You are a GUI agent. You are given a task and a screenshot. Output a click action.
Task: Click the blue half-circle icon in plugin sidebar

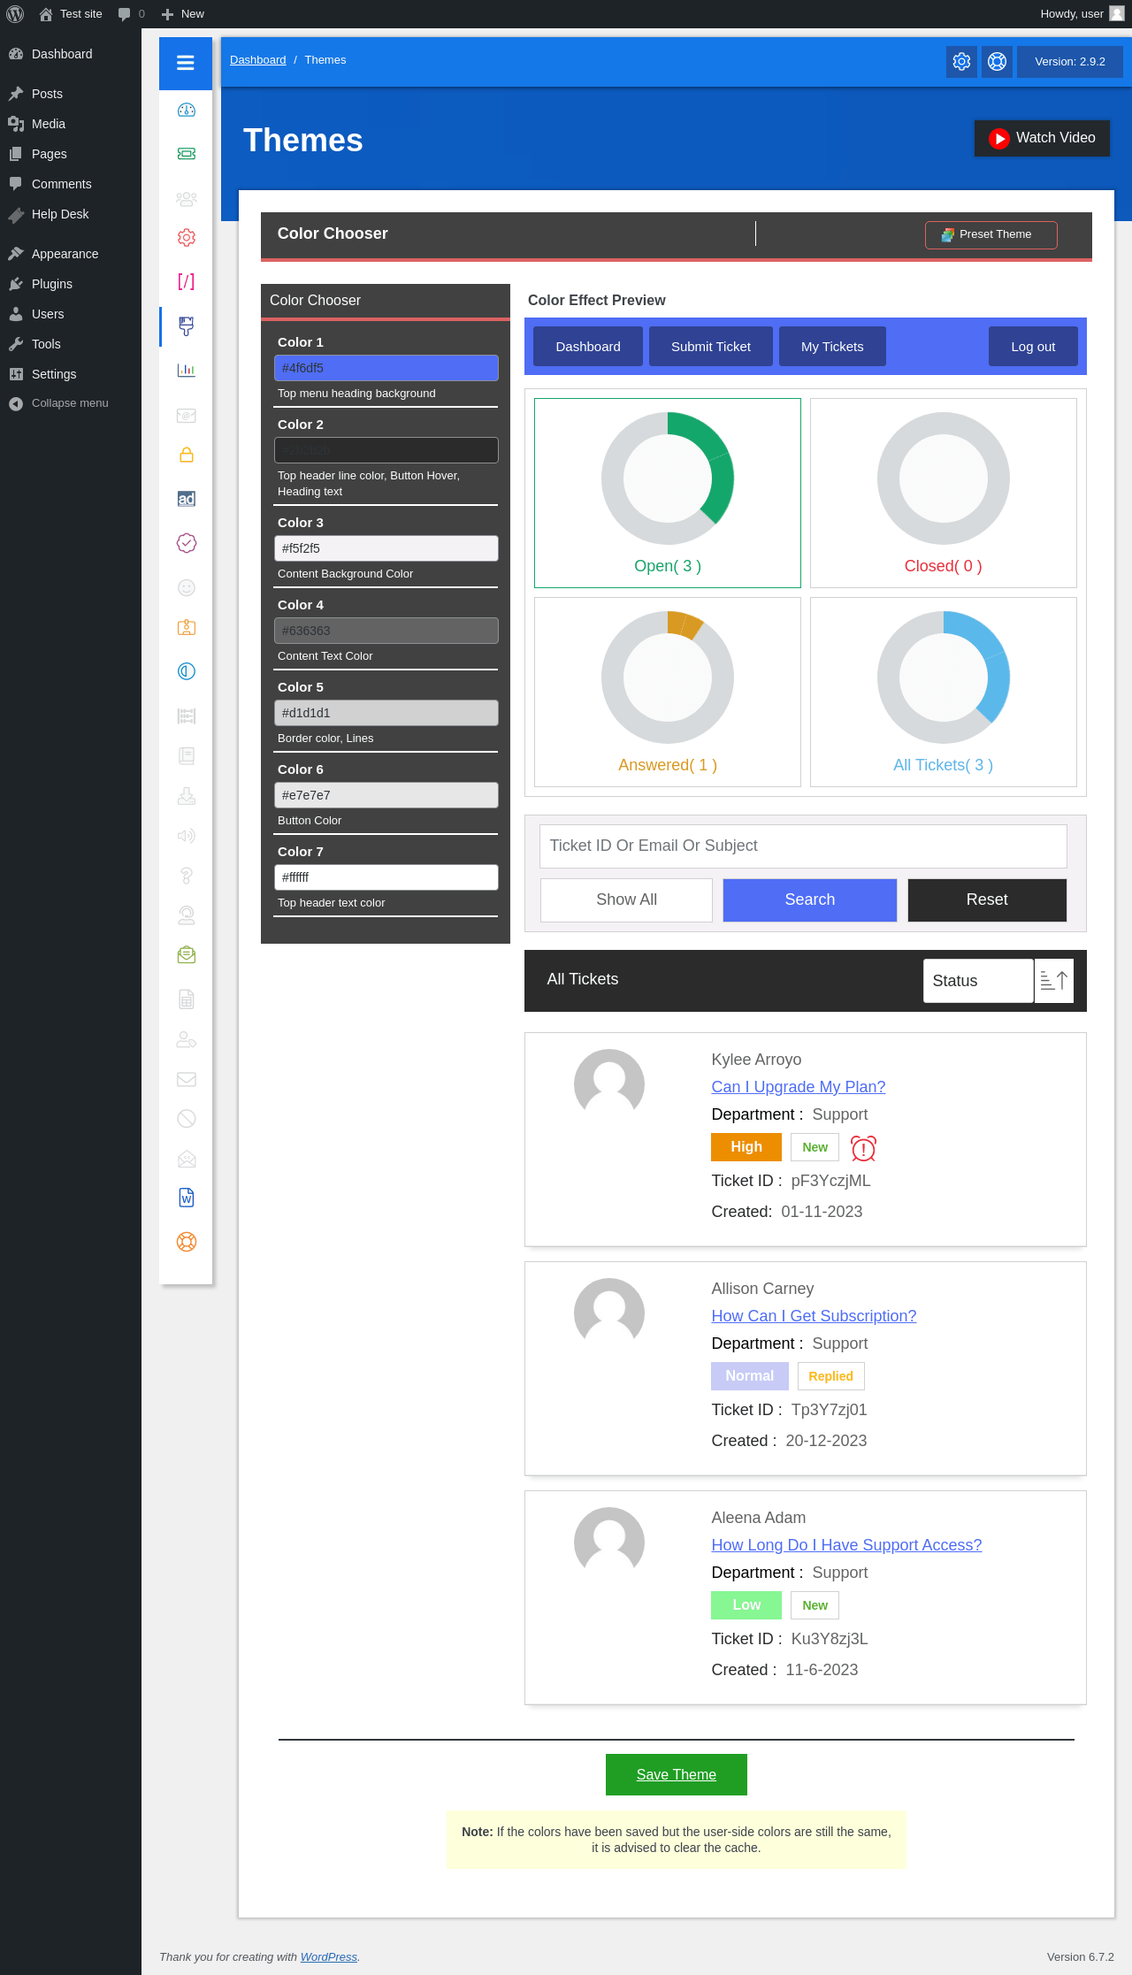(187, 671)
